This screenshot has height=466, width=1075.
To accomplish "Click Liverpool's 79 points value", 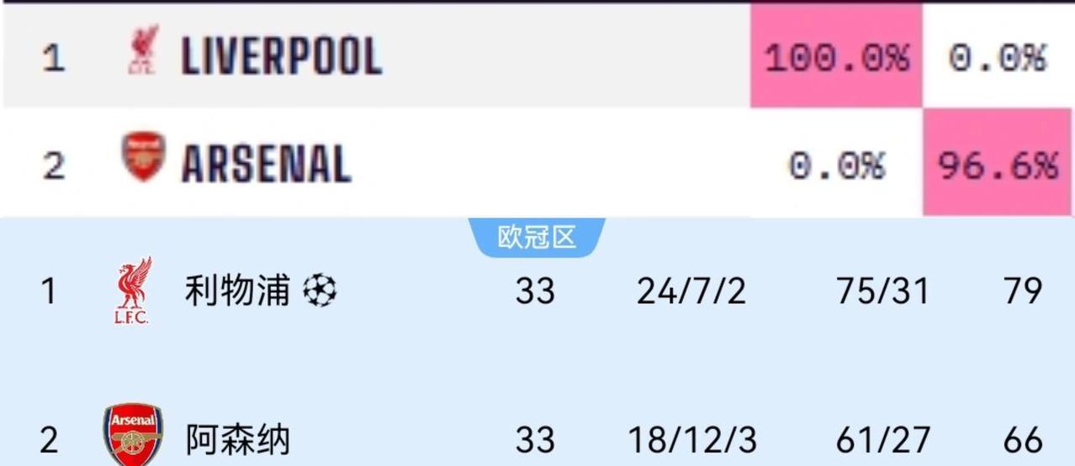I will (1023, 291).
